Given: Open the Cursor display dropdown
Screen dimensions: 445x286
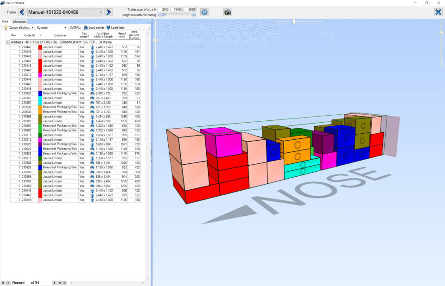Looking at the screenshot, I should [x=19, y=27].
